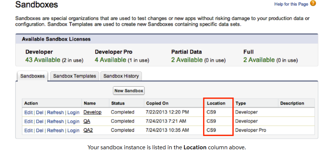This screenshot has height=160, width=334.
Task: Click the Copied On column header
Action: (157, 103)
